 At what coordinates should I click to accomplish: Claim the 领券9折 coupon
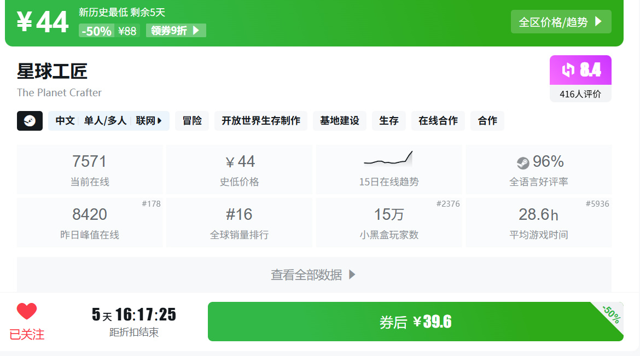tap(176, 31)
